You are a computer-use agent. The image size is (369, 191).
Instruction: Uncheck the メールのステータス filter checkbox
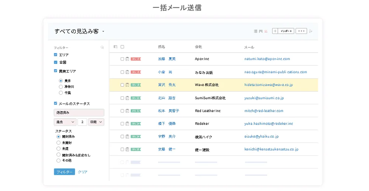56,103
